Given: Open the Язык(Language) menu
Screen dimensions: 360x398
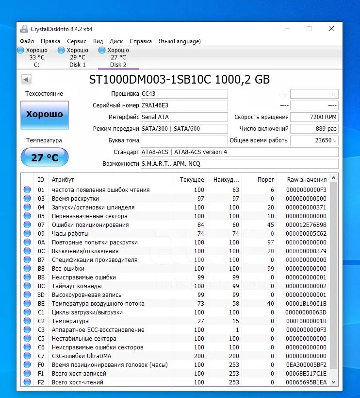Looking at the screenshot, I should tap(180, 41).
